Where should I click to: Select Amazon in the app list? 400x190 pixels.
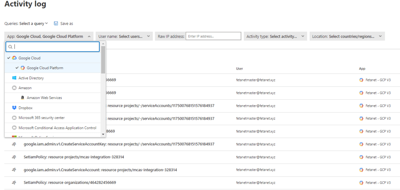point(25,88)
